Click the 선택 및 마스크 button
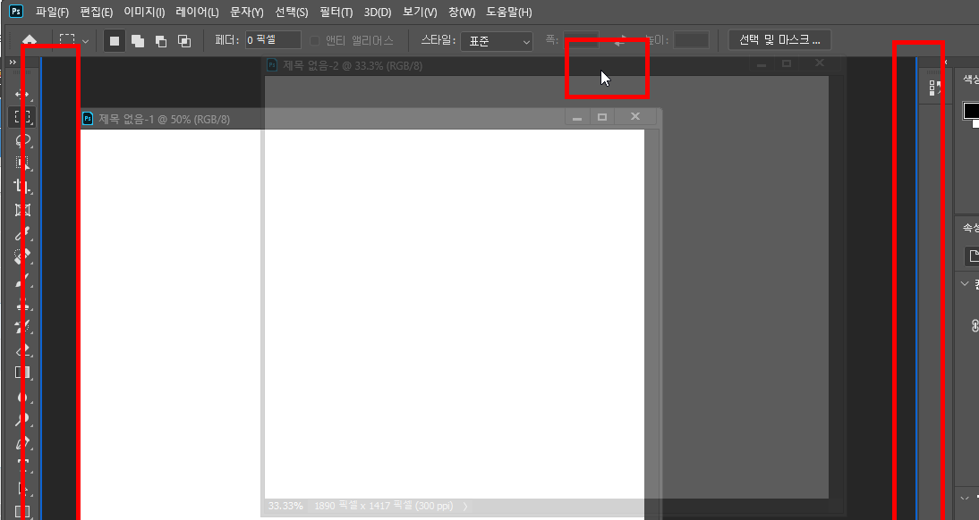The image size is (979, 520). click(779, 40)
